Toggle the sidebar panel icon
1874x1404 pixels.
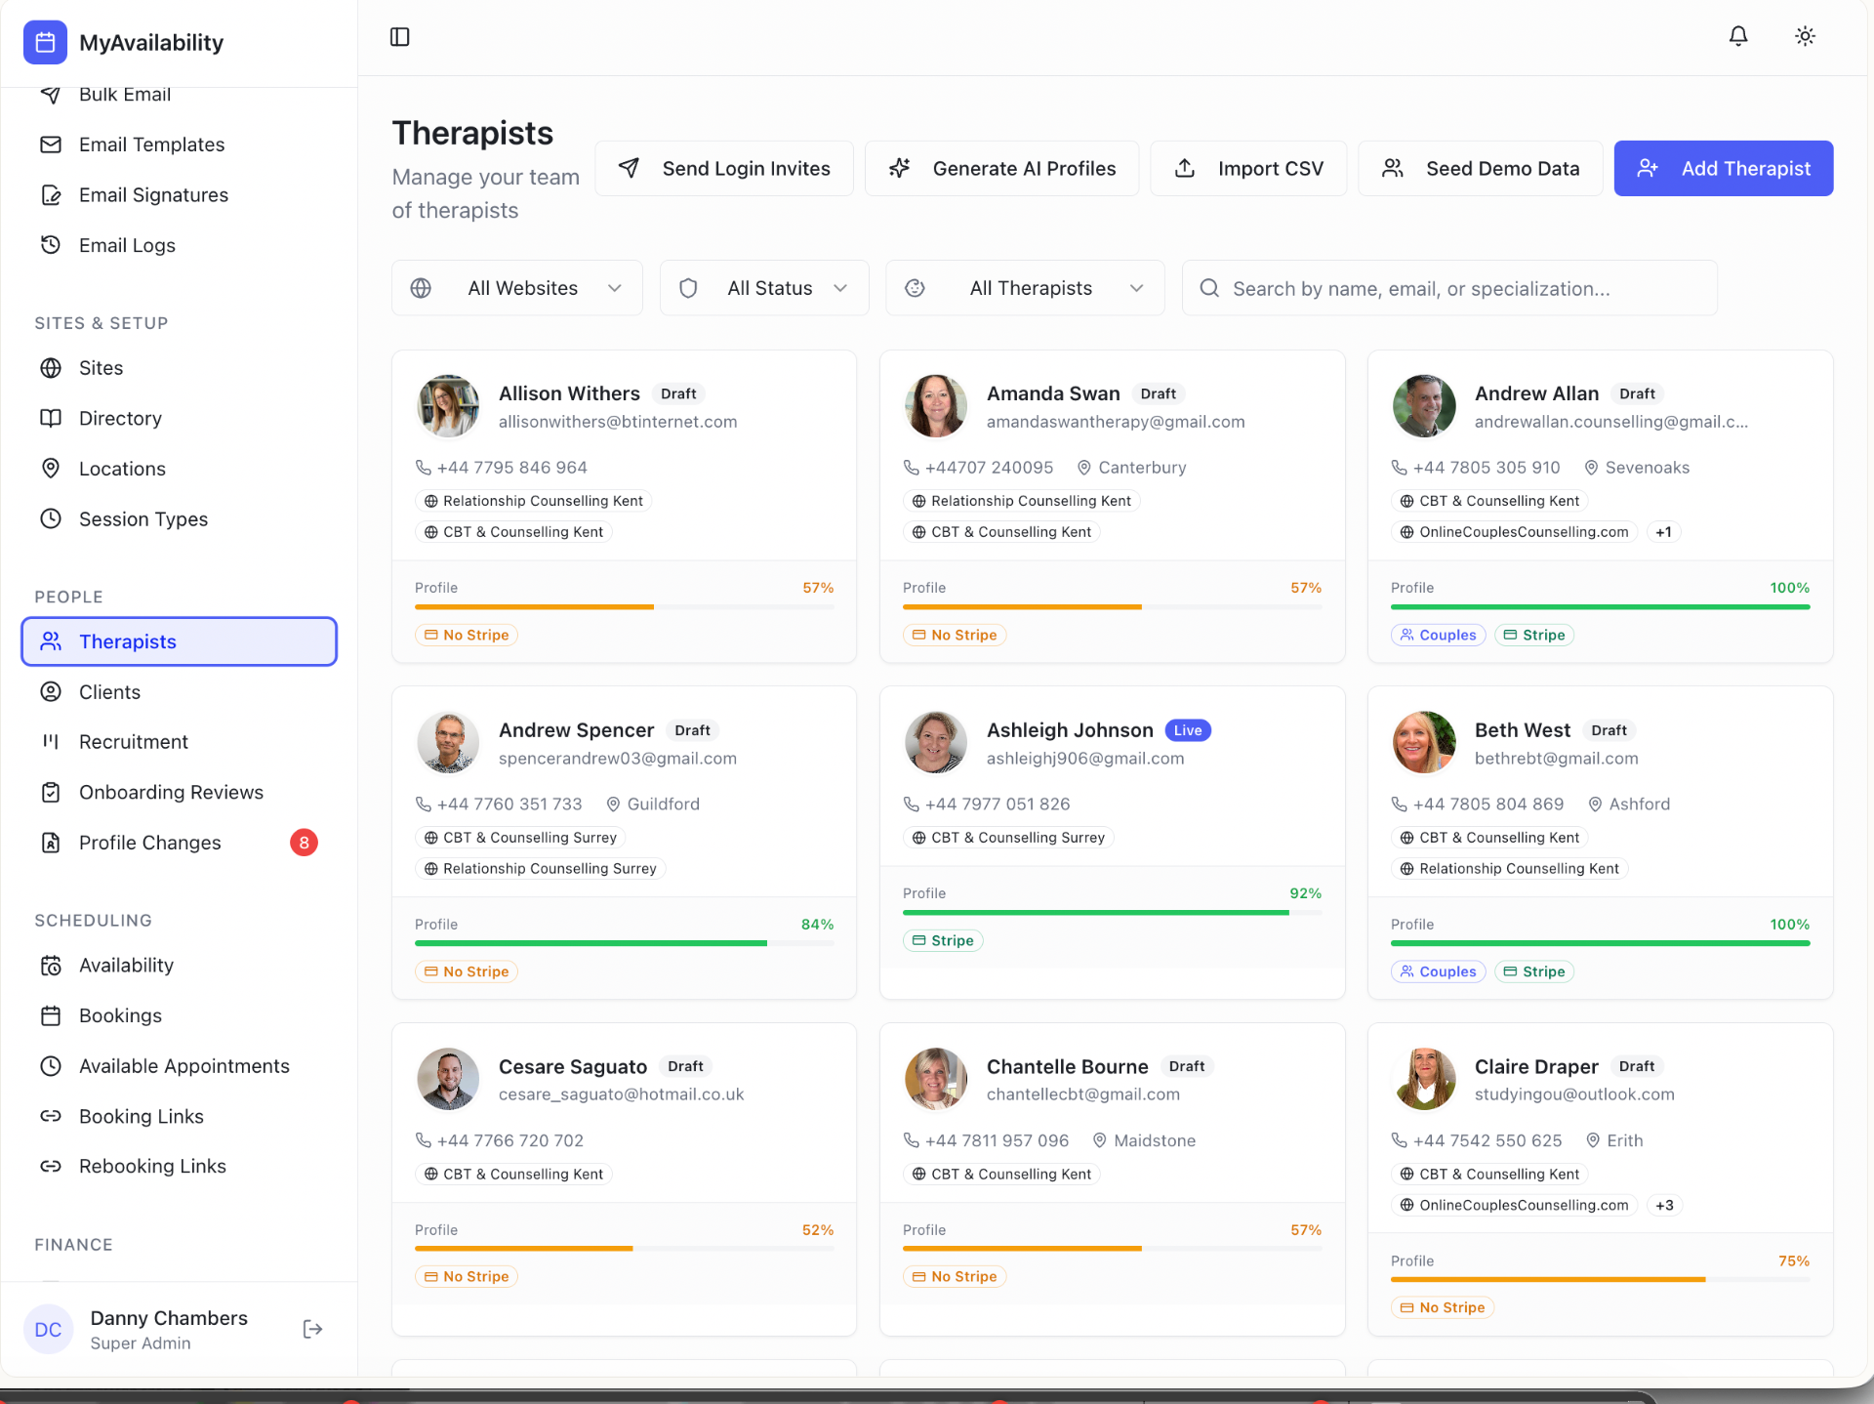[400, 37]
